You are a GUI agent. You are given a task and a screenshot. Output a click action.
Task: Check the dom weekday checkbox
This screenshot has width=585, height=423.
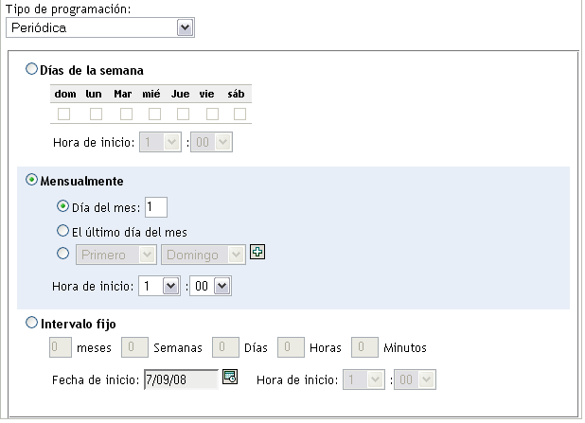64,114
